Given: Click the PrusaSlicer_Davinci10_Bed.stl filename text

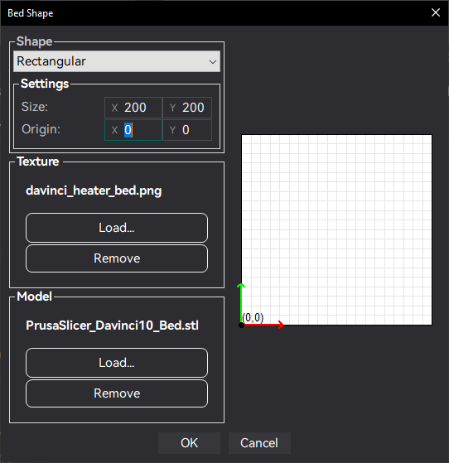Looking at the screenshot, I should (x=113, y=326).
